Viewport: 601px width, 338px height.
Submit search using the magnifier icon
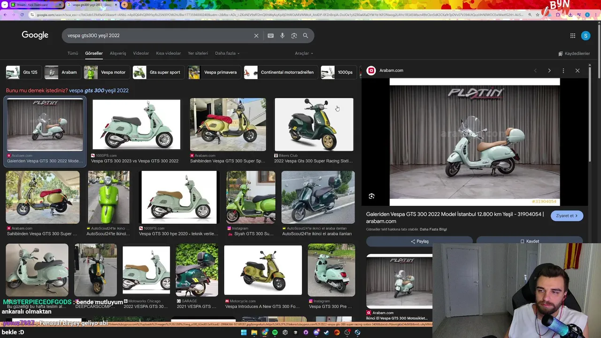pos(306,36)
